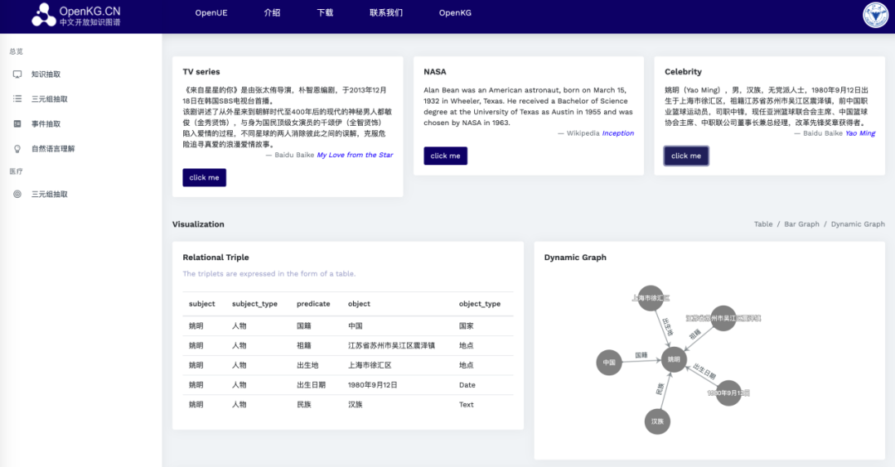
Task: Open 联系我们 in the top navigation
Action: [x=386, y=12]
